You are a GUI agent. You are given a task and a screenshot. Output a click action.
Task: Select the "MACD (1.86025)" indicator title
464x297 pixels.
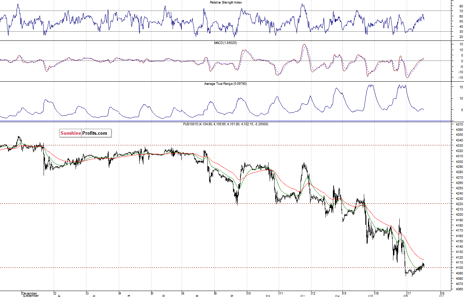pos(225,43)
